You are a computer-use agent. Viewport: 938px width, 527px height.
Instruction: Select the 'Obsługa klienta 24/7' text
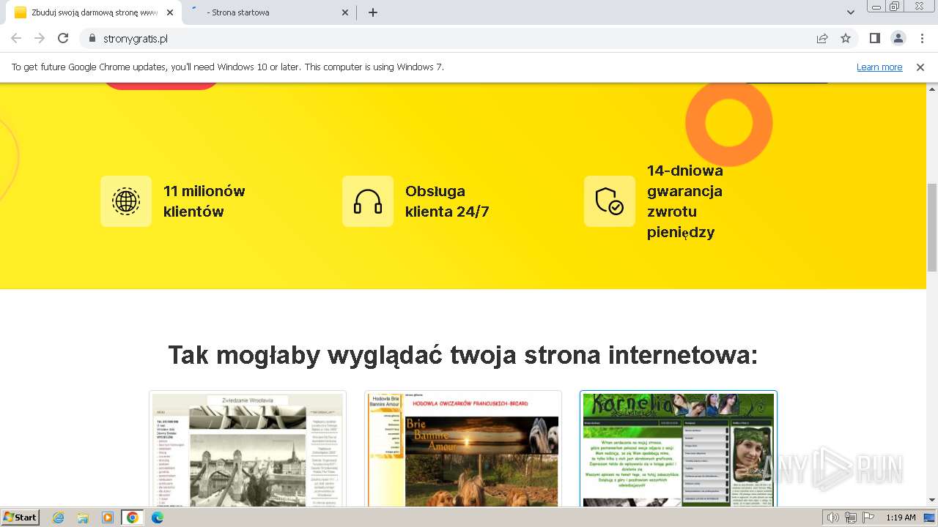(x=447, y=201)
